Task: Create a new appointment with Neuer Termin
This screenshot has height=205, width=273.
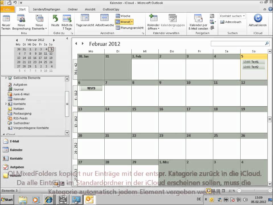Action: pos(6,22)
